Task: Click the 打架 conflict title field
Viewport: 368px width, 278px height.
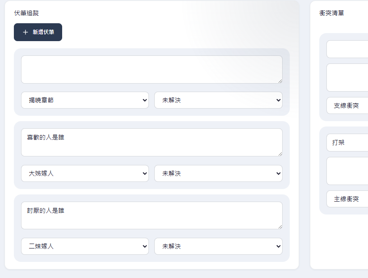Action: point(347,143)
